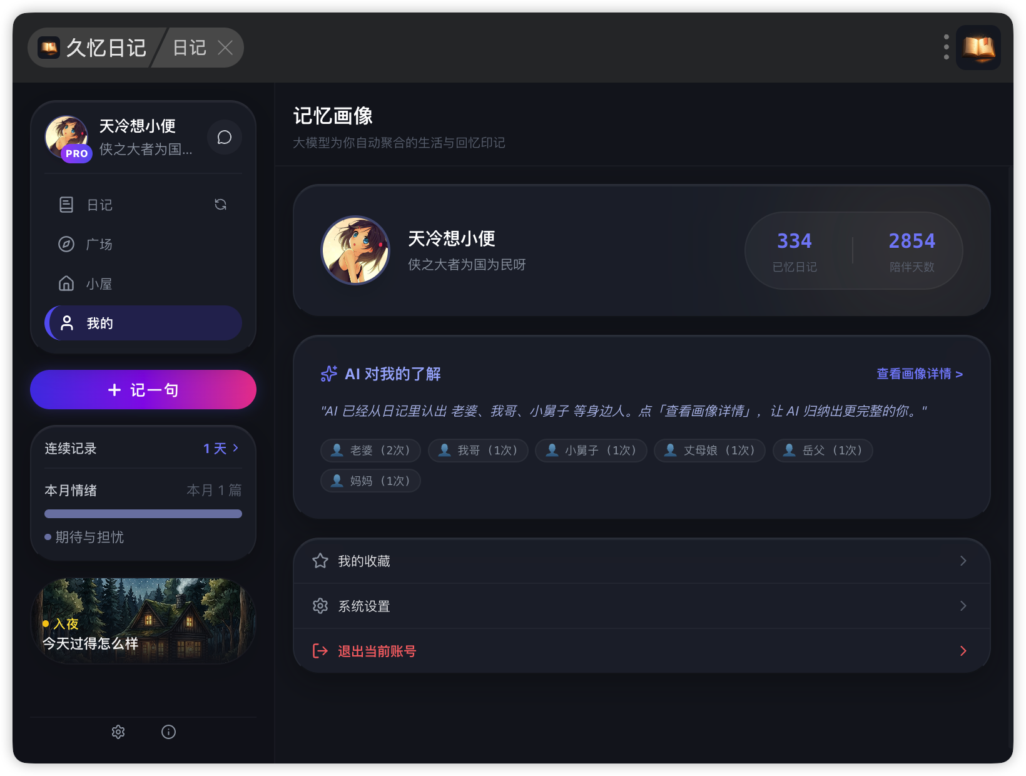Open the three-dot more menu
Screen dimensions: 1026x776
946,48
